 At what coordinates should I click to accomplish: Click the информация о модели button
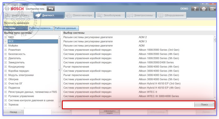[x=110, y=112]
